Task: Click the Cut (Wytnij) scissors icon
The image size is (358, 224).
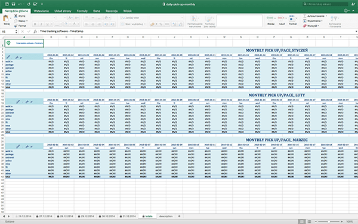Action: [16, 16]
